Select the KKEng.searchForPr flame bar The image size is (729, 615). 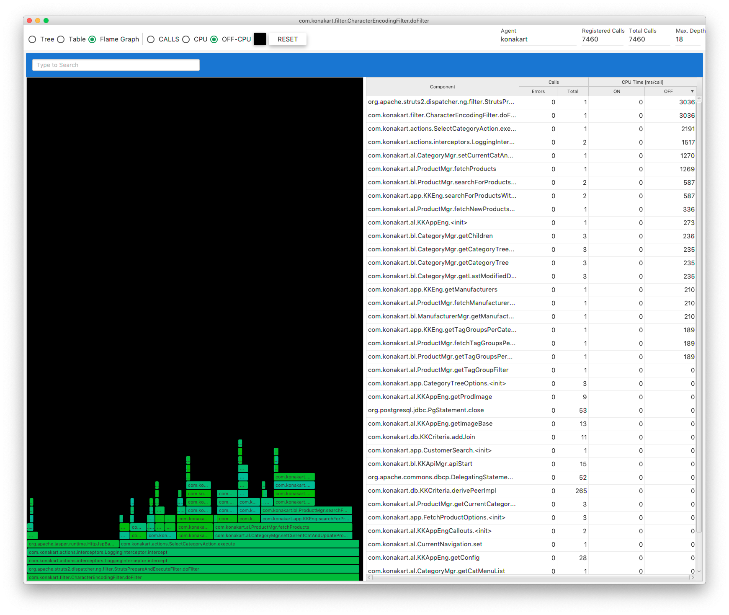click(x=307, y=519)
